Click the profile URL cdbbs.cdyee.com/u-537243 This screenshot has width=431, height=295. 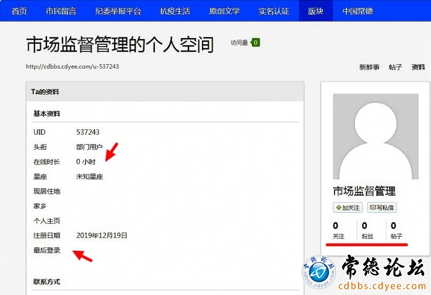[73, 66]
